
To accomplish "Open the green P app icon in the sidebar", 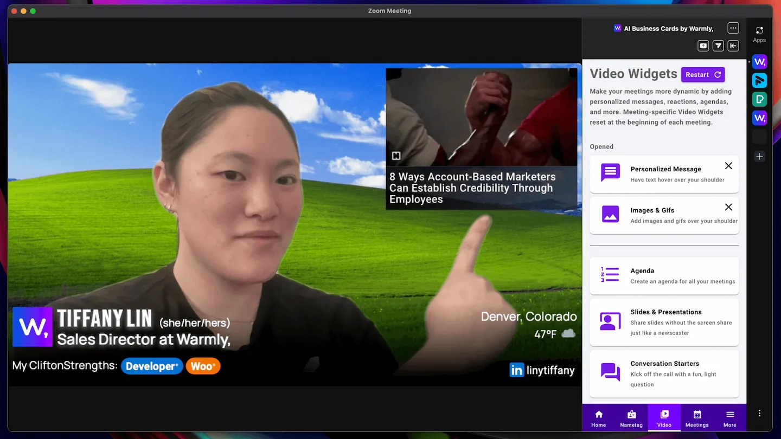I will click(759, 99).
